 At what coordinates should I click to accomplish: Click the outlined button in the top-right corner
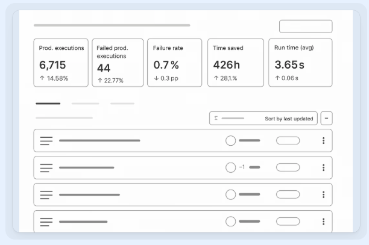coord(305,26)
